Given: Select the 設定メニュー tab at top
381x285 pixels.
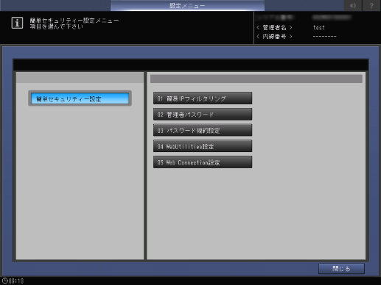Looking at the screenshot, I should (x=187, y=5).
